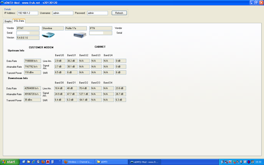
Task: Launch Firefox from the quick launch bar
Action: pos(43,162)
